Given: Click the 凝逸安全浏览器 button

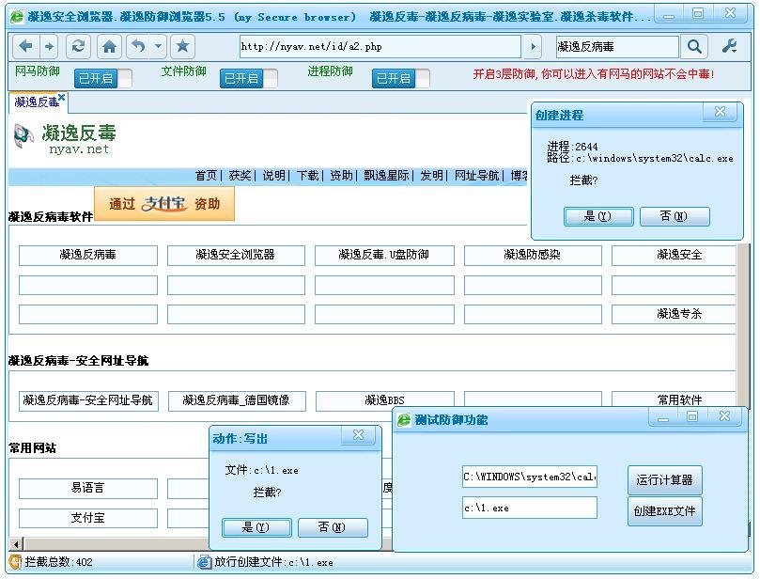Looking at the screenshot, I should tap(236, 255).
